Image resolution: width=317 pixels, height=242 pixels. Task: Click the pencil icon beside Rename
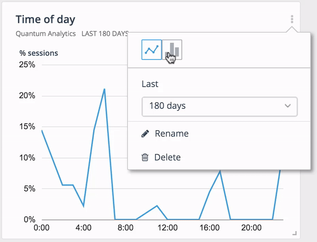pyautogui.click(x=145, y=134)
